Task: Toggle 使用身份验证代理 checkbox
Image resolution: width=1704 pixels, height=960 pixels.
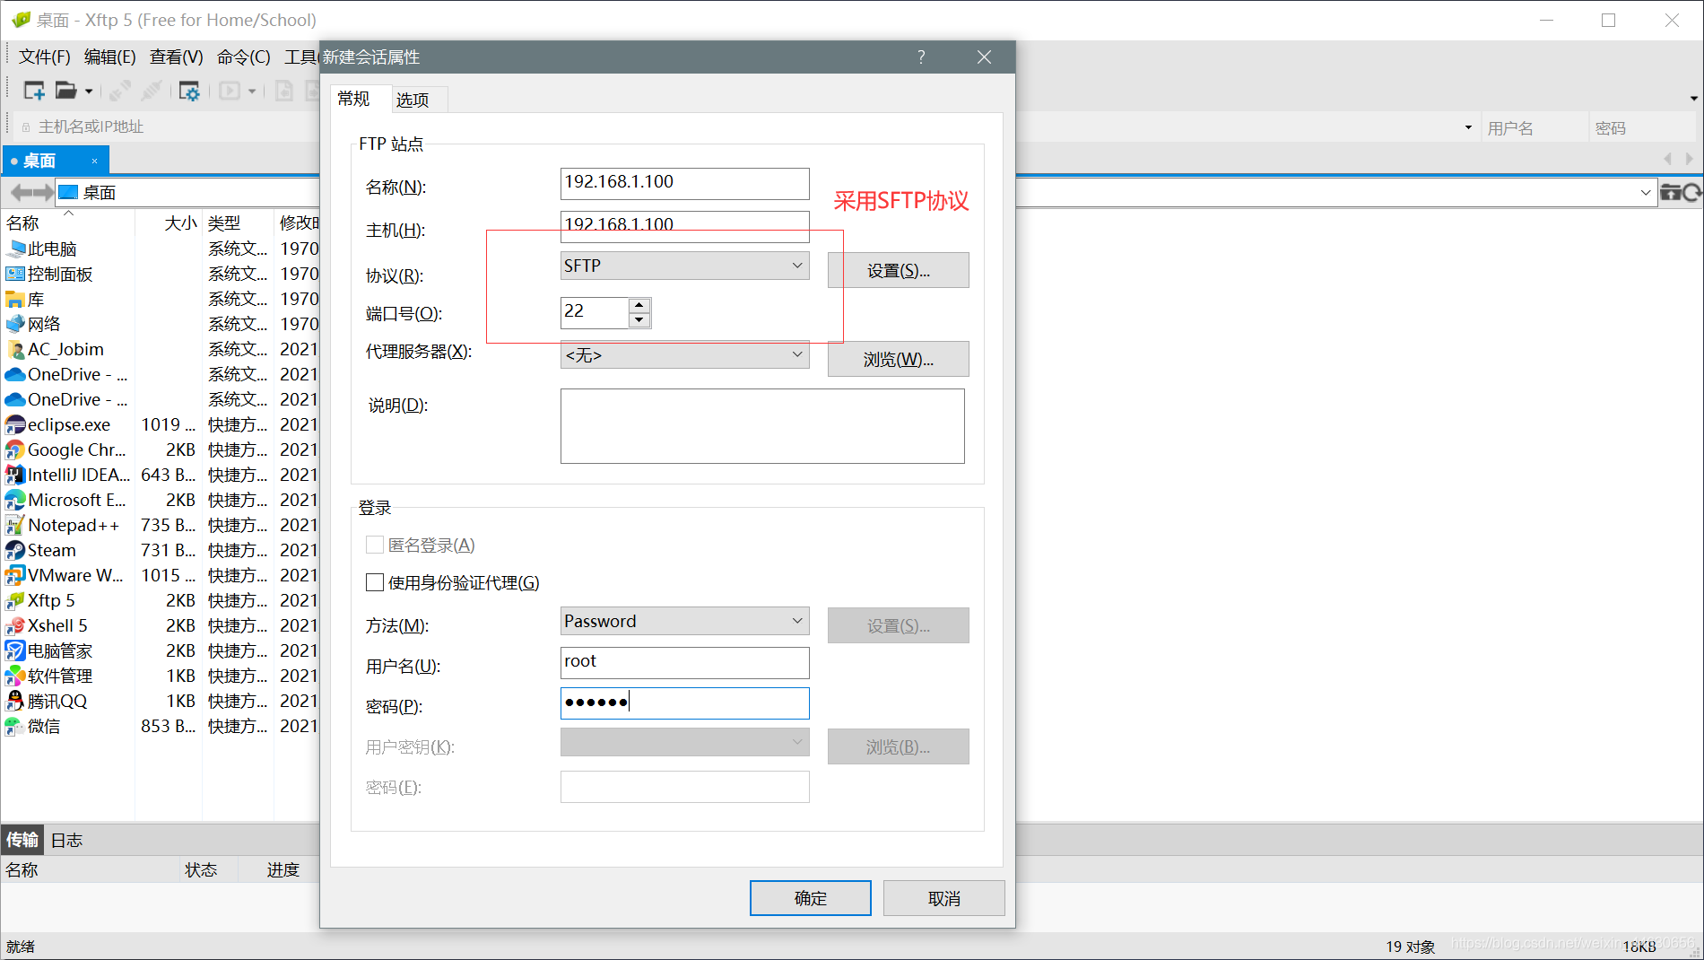Action: (375, 582)
